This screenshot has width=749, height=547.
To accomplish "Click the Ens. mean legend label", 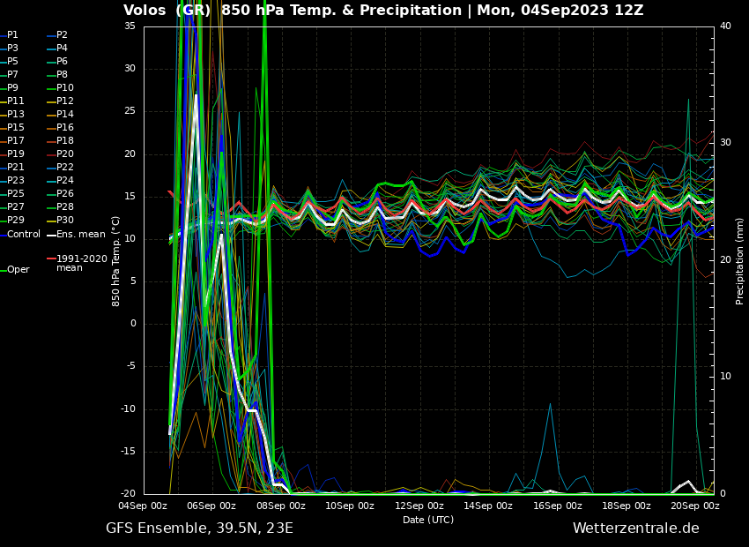I will 81,235.
